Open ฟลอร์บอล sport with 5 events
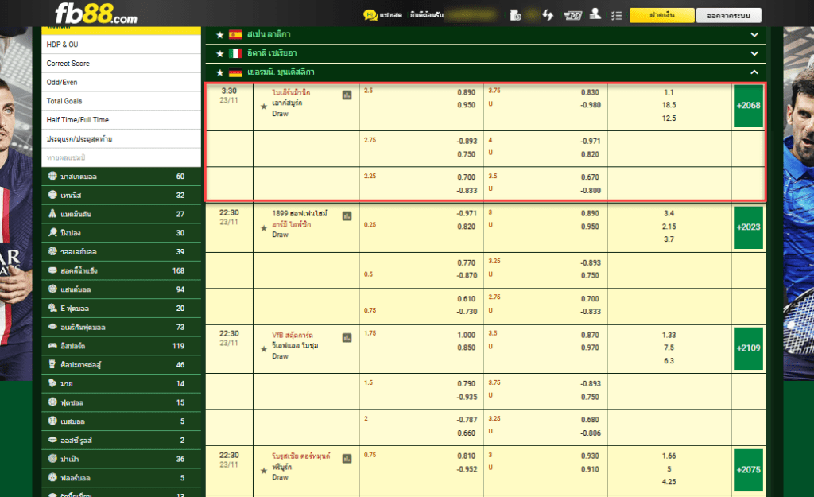 (121, 478)
